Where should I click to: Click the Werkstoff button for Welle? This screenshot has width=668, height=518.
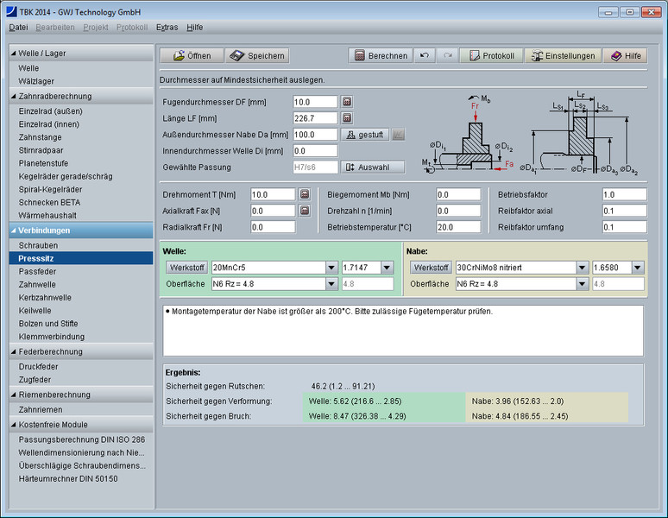(x=186, y=268)
